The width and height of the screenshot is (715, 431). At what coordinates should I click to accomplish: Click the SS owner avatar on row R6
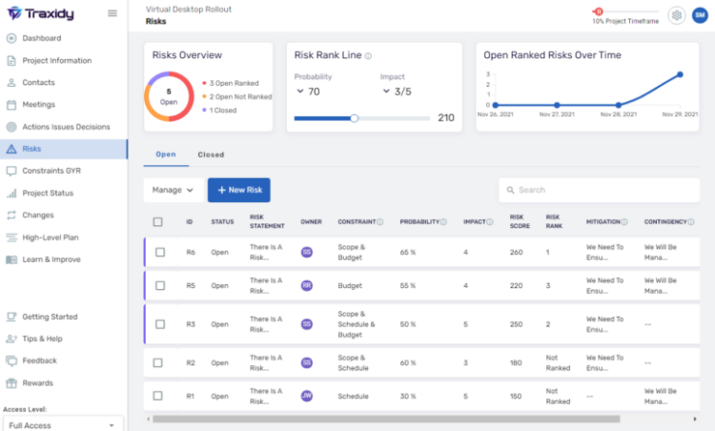307,252
